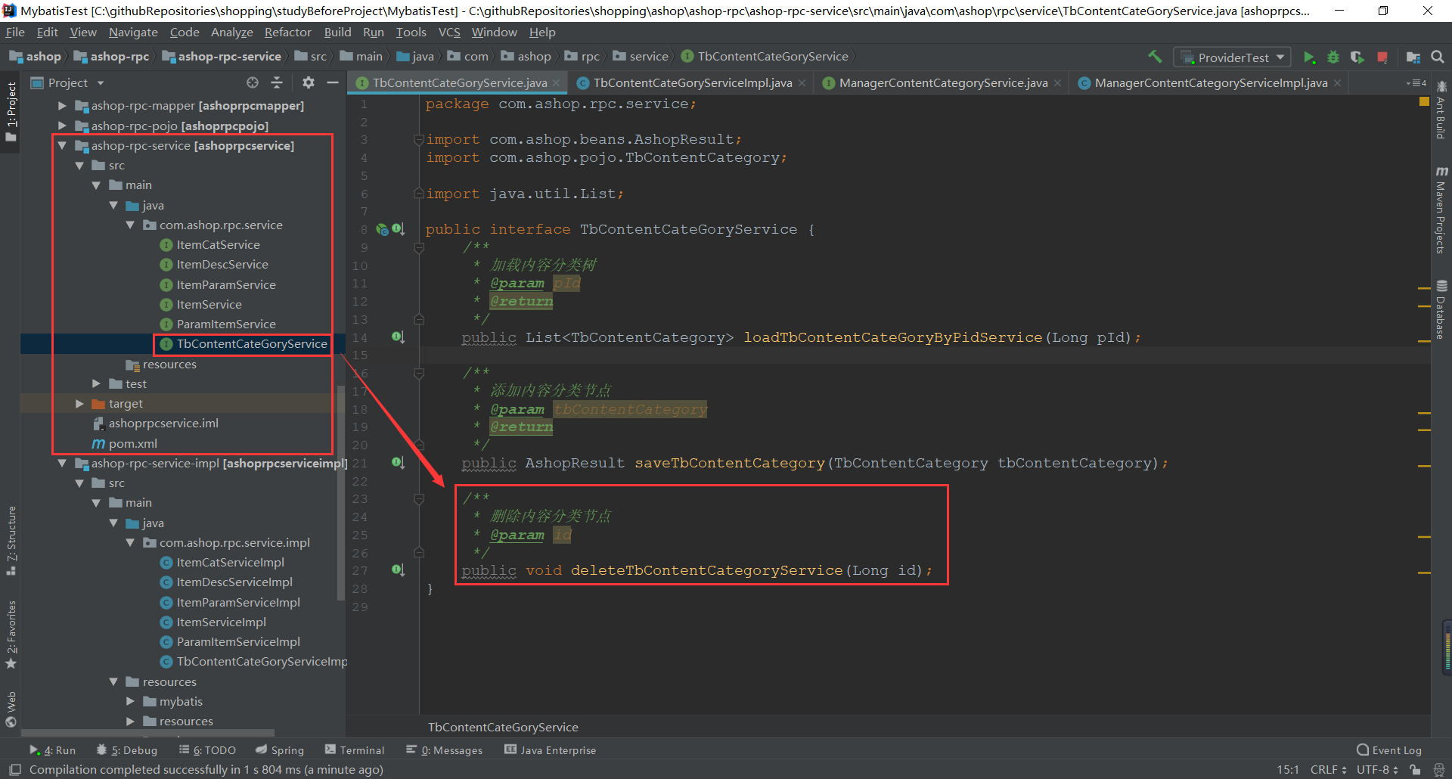Switch to TbContentCateGoryServiceImpl.java tab

coord(693,83)
